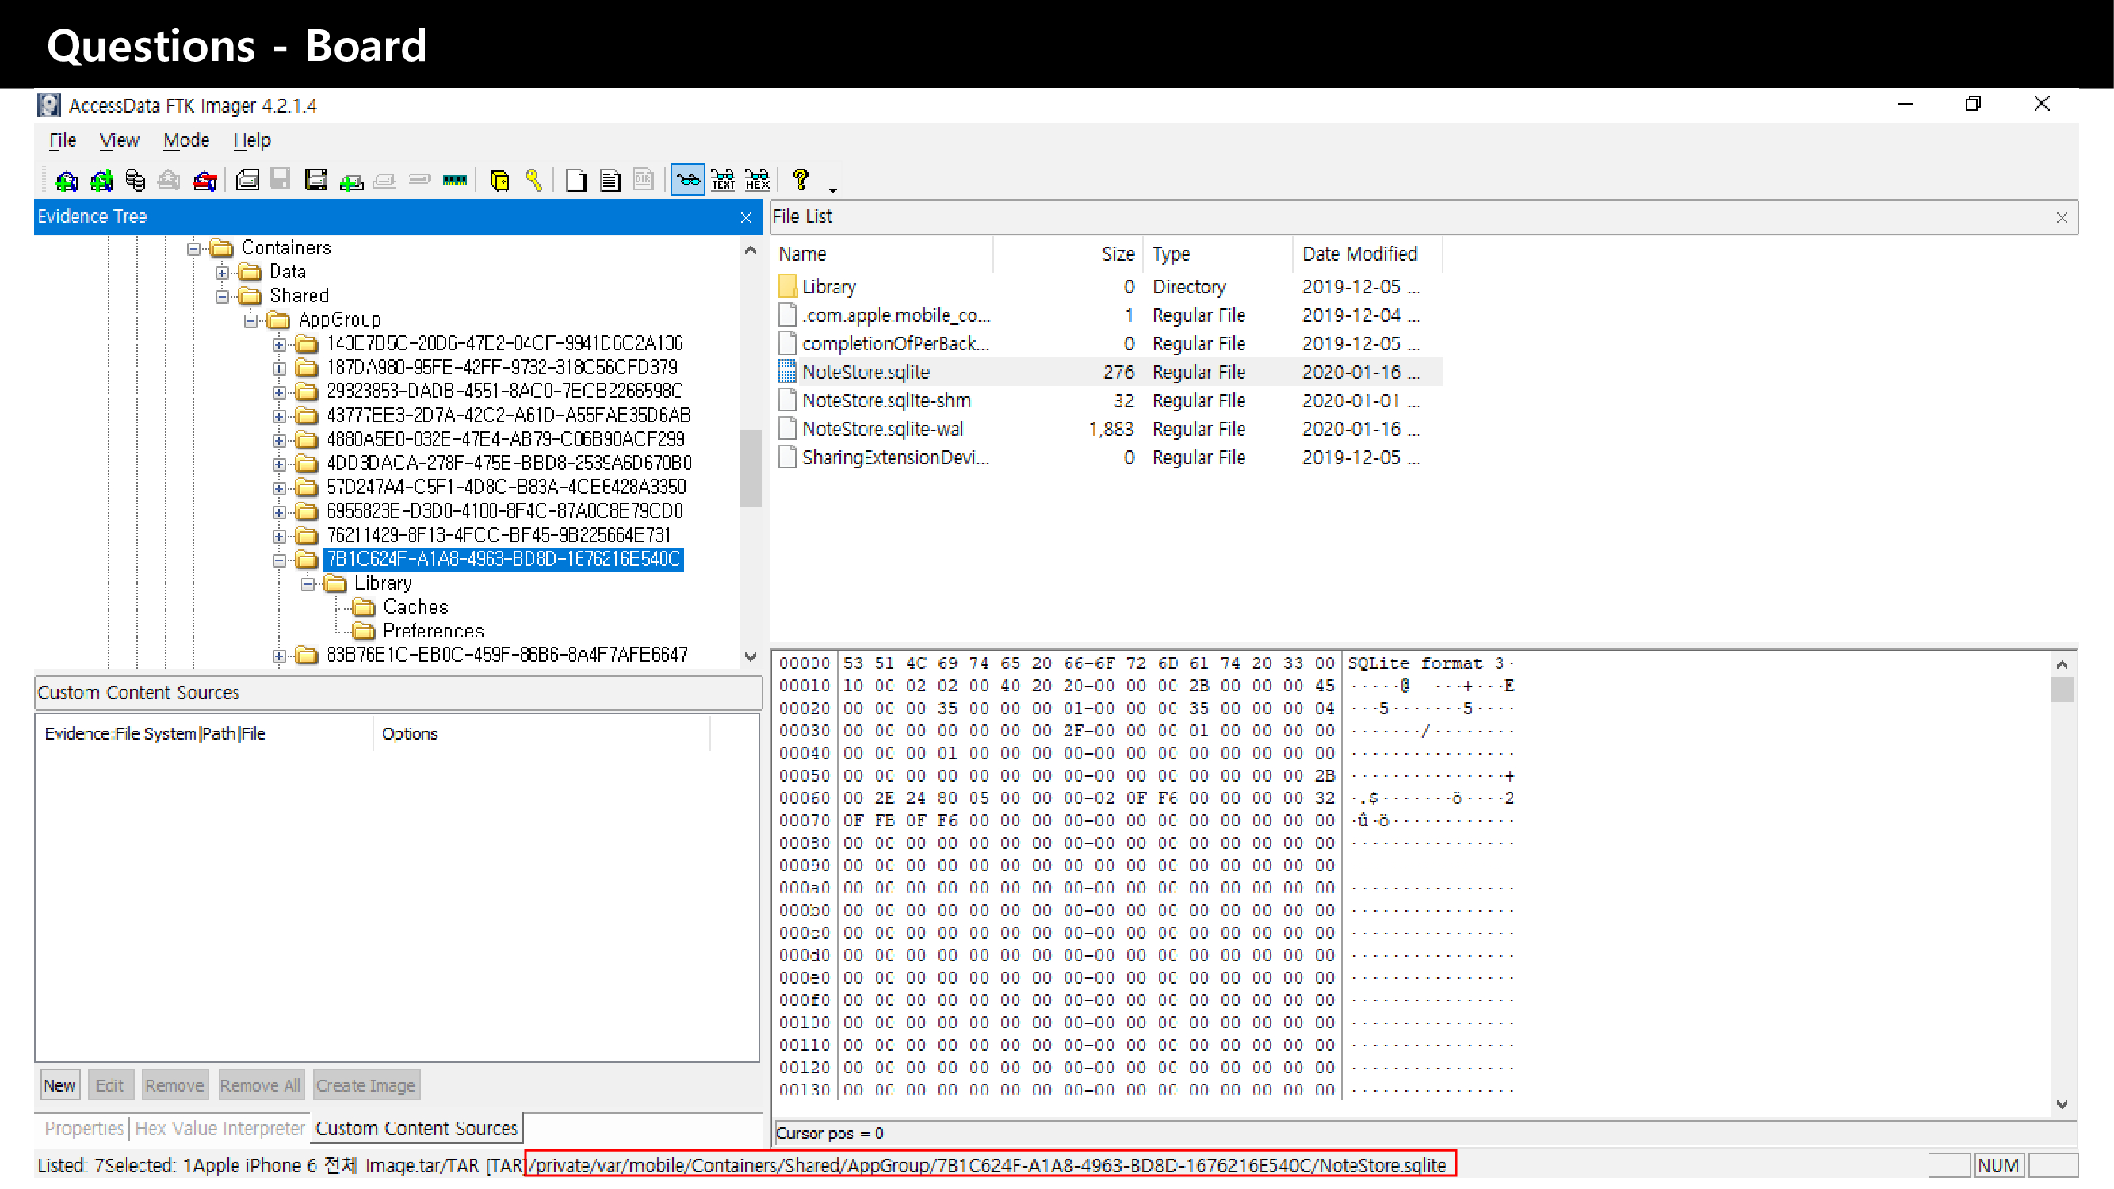Viewport: 2114px width, 1189px height.
Task: Click the Remove All Evidence Items icon
Action: 205,180
